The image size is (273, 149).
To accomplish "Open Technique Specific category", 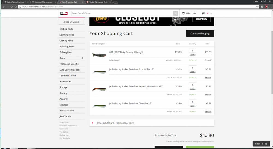I will click(69, 64).
